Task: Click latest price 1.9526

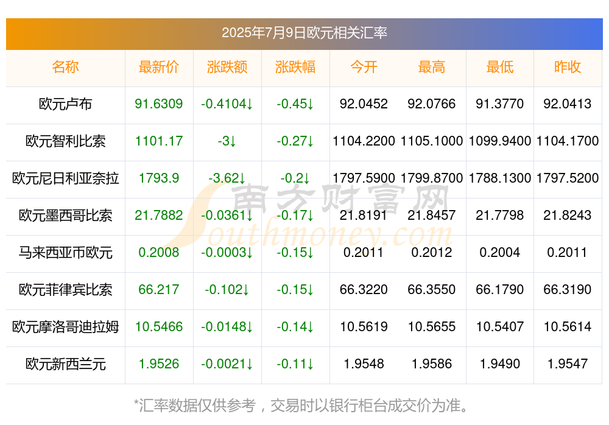Action: [159, 364]
